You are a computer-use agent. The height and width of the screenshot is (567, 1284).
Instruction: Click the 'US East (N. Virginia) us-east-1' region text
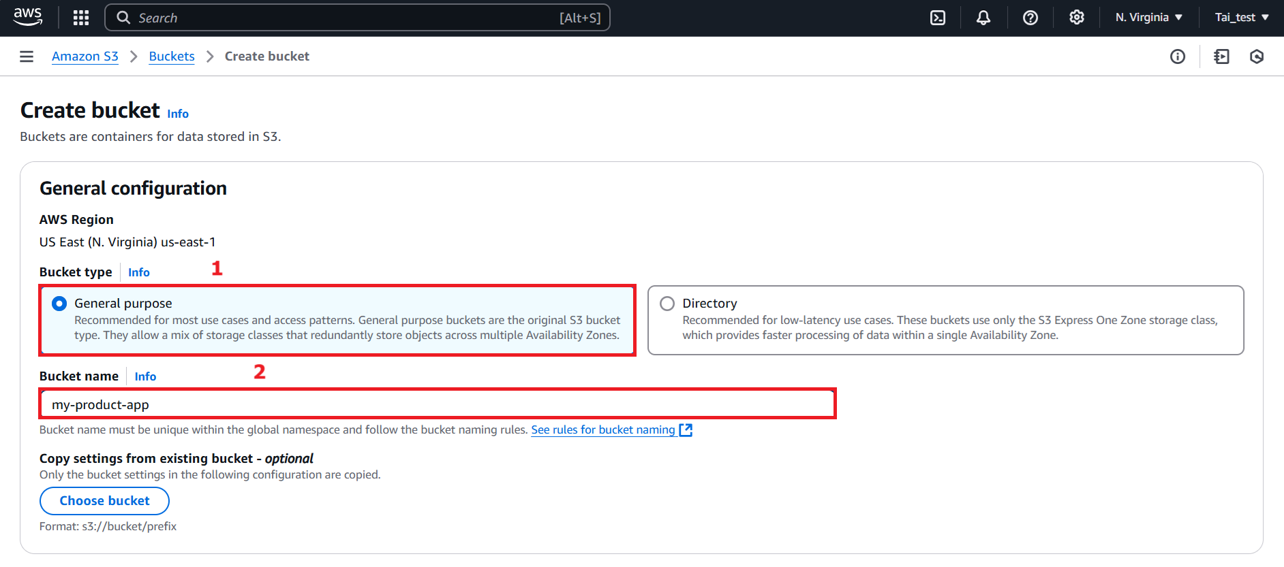127,242
